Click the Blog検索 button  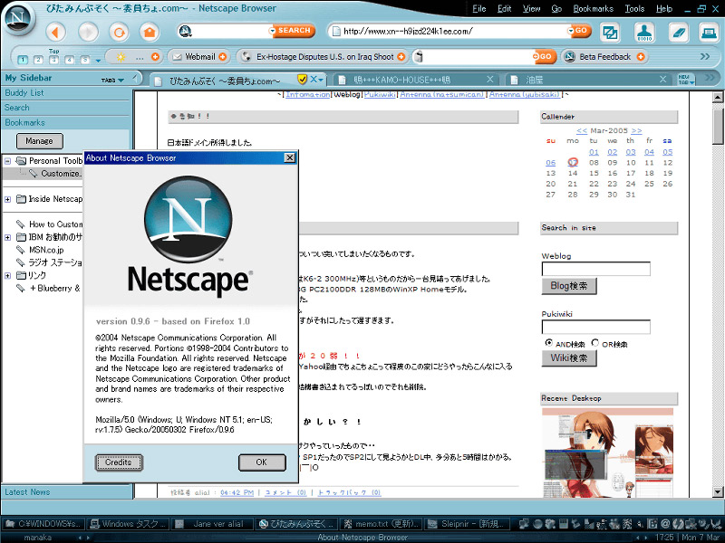tap(569, 286)
